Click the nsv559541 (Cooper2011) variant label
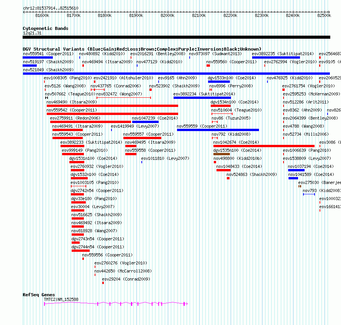The width and height of the screenshot is (341, 325). pos(48,54)
